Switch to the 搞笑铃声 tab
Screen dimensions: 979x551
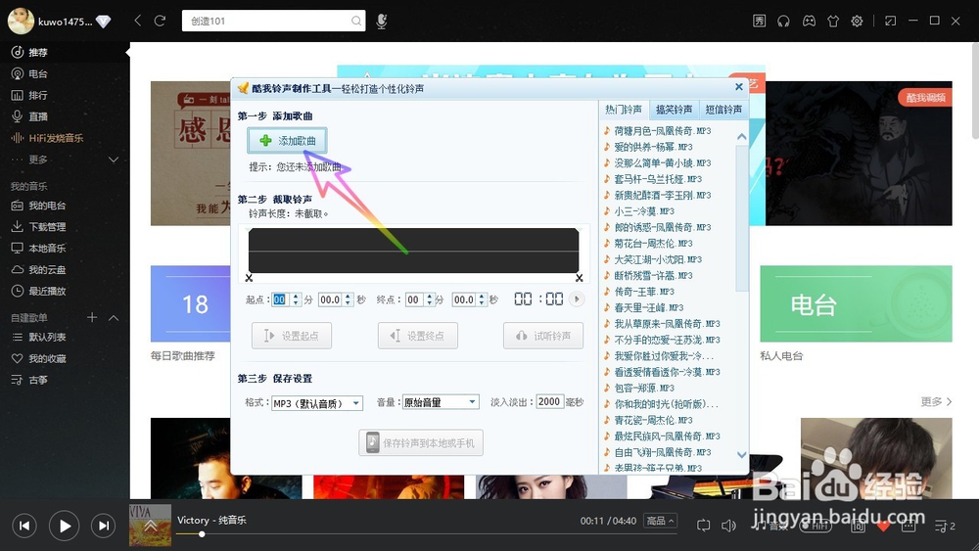(674, 110)
